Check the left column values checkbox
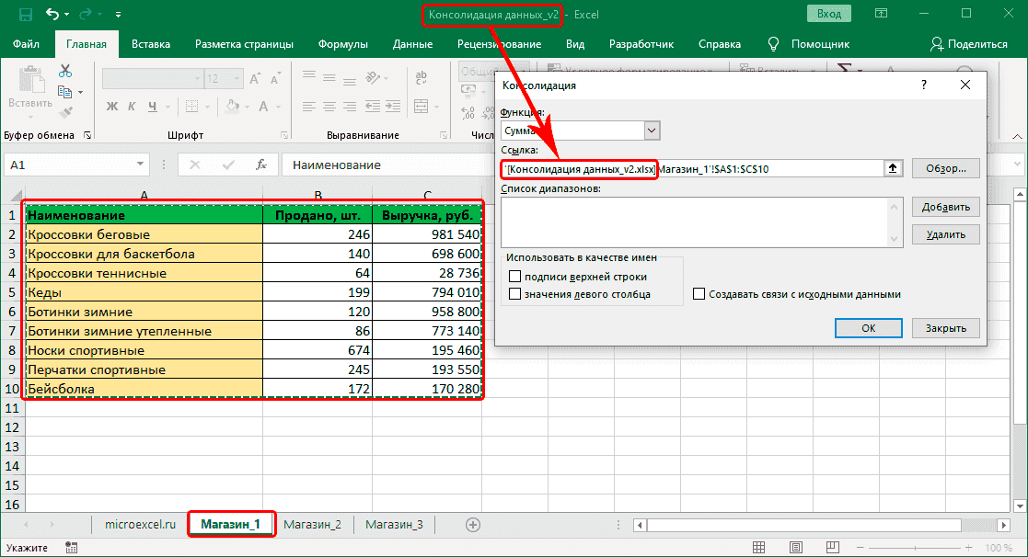 click(x=515, y=294)
